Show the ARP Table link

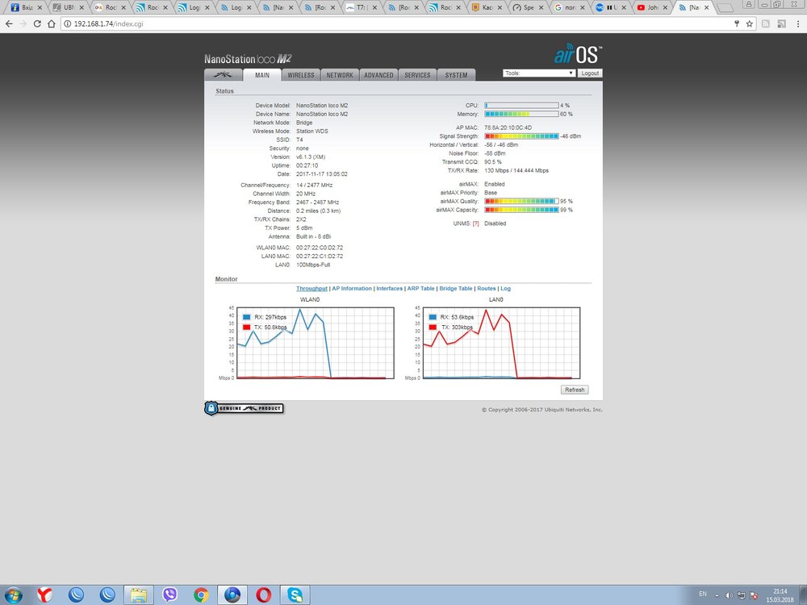(x=420, y=288)
